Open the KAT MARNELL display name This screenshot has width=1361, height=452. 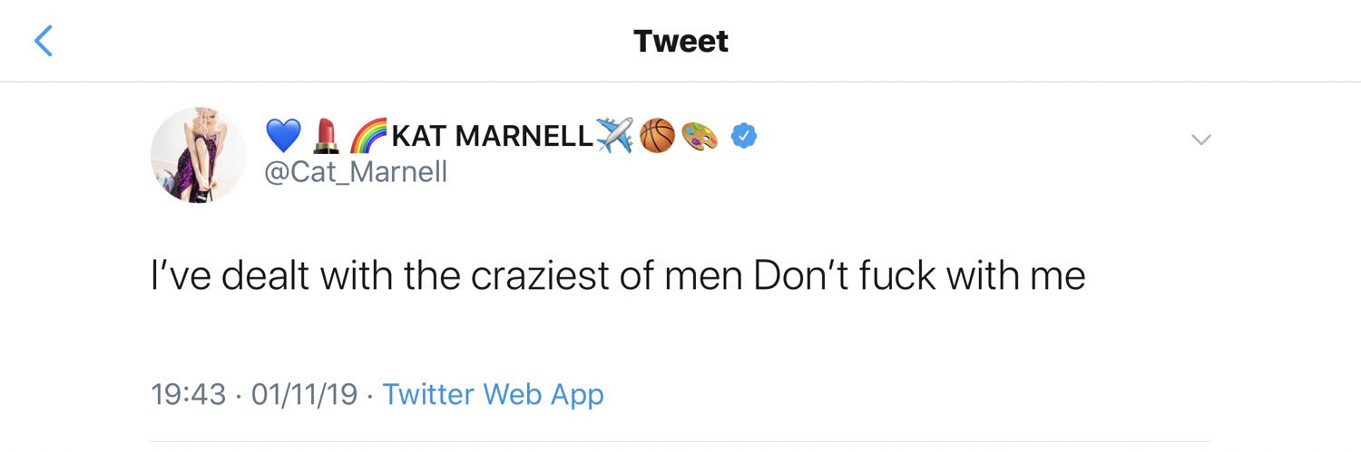492,137
